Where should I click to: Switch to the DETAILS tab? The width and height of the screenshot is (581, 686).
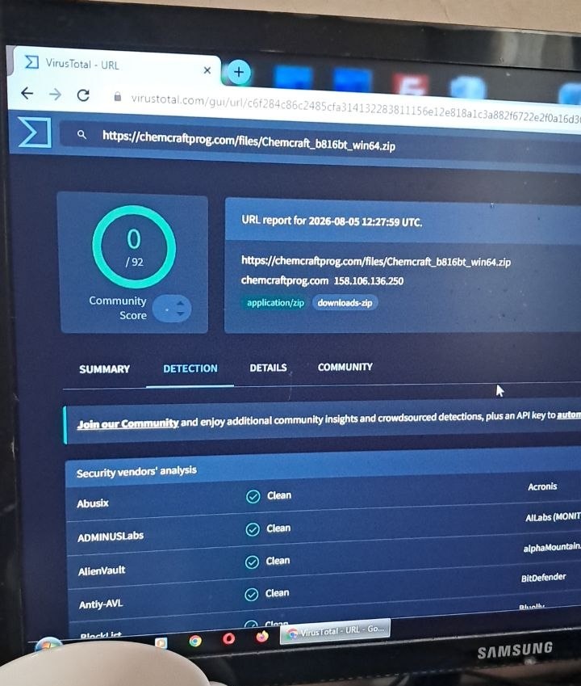pyautogui.click(x=268, y=368)
